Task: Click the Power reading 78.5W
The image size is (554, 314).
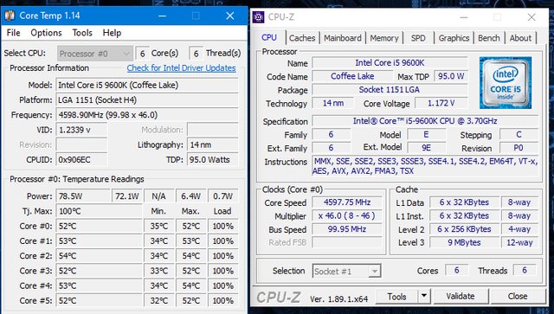Action: point(83,196)
